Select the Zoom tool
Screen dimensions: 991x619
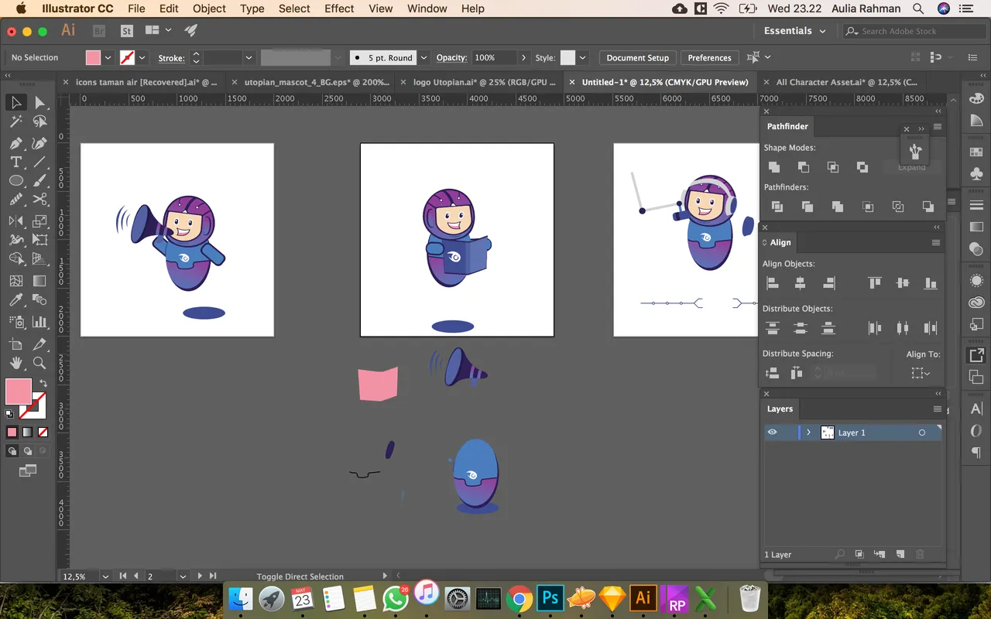pyautogui.click(x=39, y=363)
